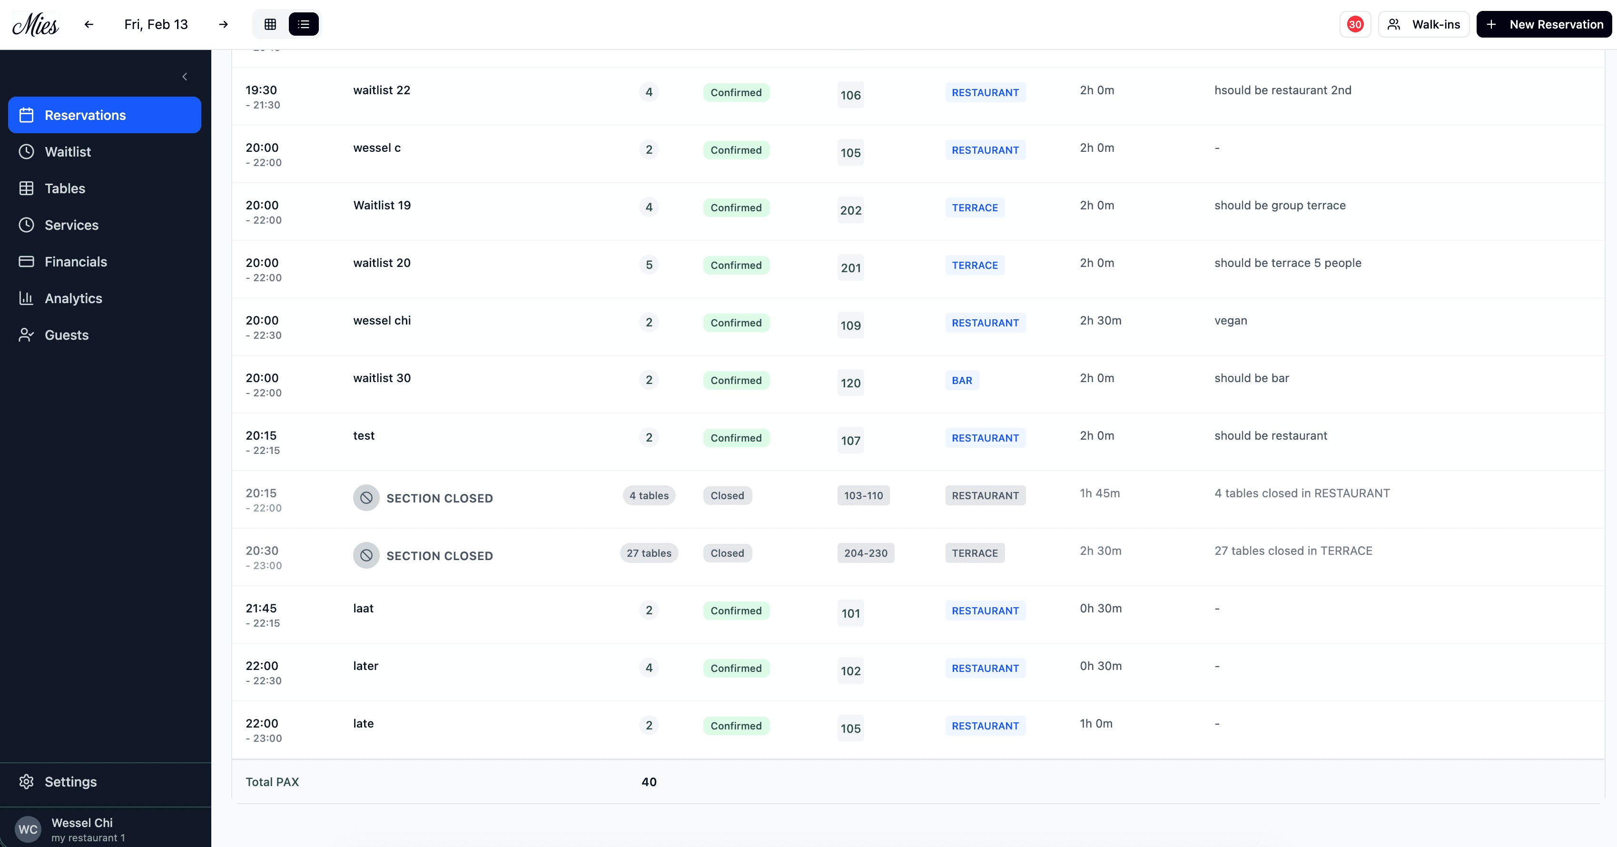Keep list view toggle active

point(304,24)
